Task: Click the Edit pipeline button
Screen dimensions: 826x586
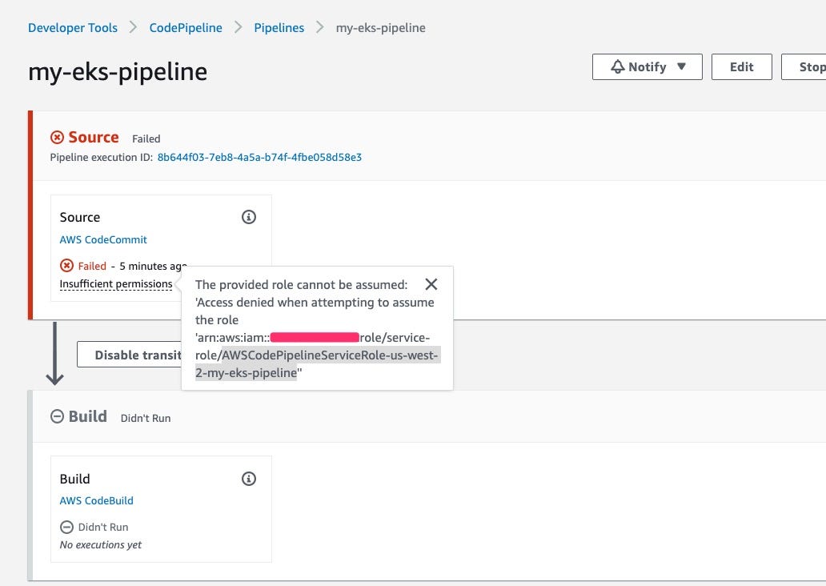Action: point(742,67)
